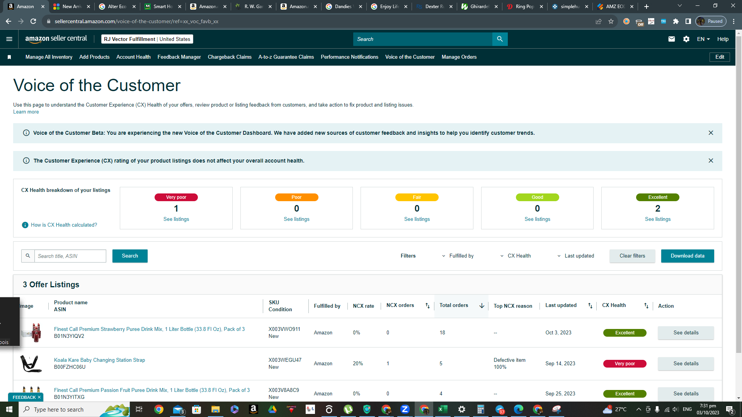The height and width of the screenshot is (417, 742).
Task: Expand the Last updated filter dropdown
Action: [575, 256]
